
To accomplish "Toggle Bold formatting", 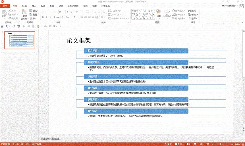I will click(x=43, y=17).
